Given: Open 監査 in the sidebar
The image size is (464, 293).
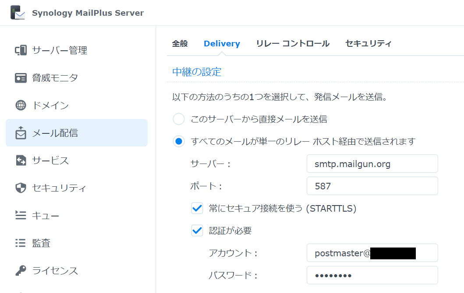Looking at the screenshot, I should pyautogui.click(x=77, y=243).
